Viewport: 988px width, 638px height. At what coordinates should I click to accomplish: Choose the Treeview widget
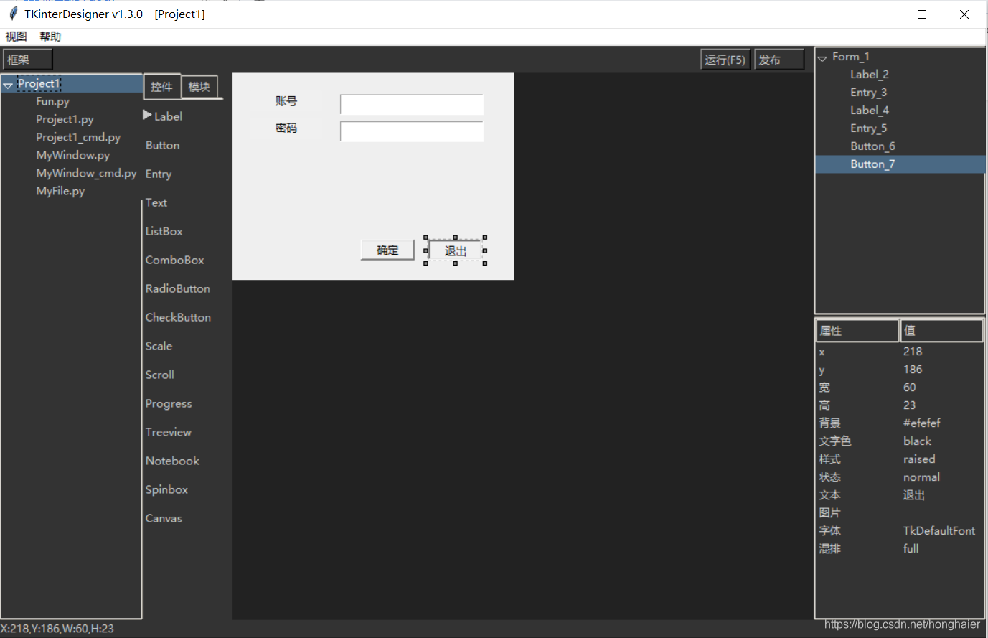[168, 432]
